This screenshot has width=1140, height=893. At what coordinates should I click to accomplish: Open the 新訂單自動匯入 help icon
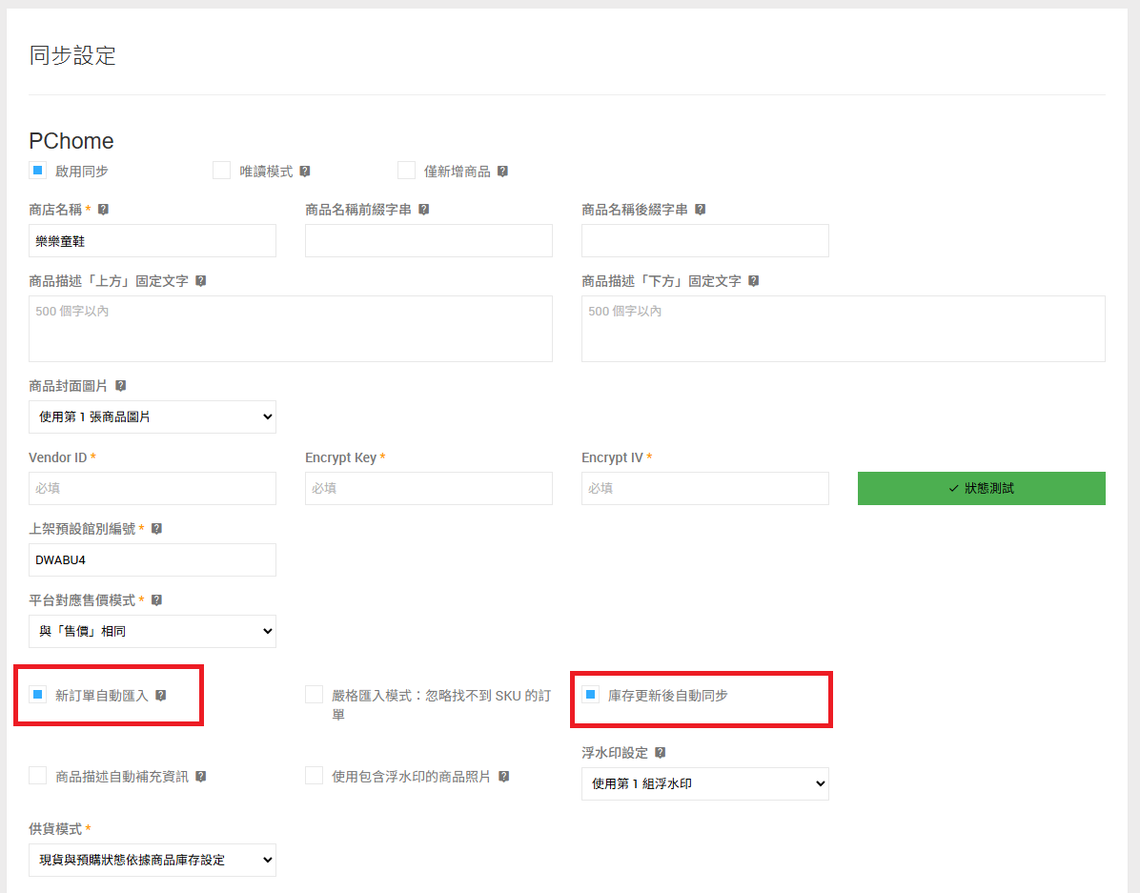tap(161, 695)
